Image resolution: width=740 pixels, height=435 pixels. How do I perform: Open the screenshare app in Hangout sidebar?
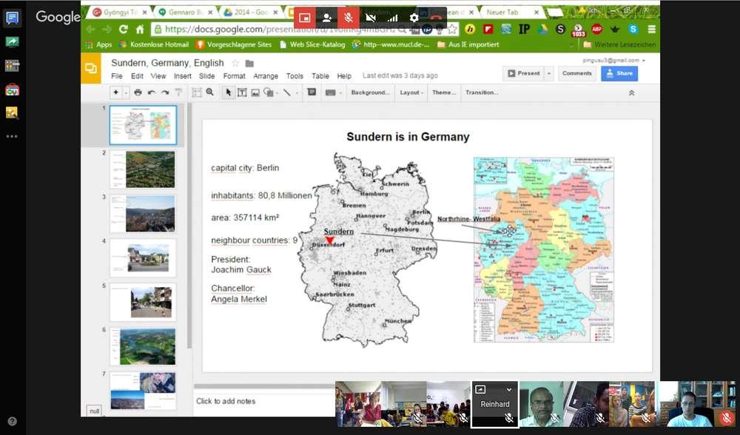tap(13, 42)
